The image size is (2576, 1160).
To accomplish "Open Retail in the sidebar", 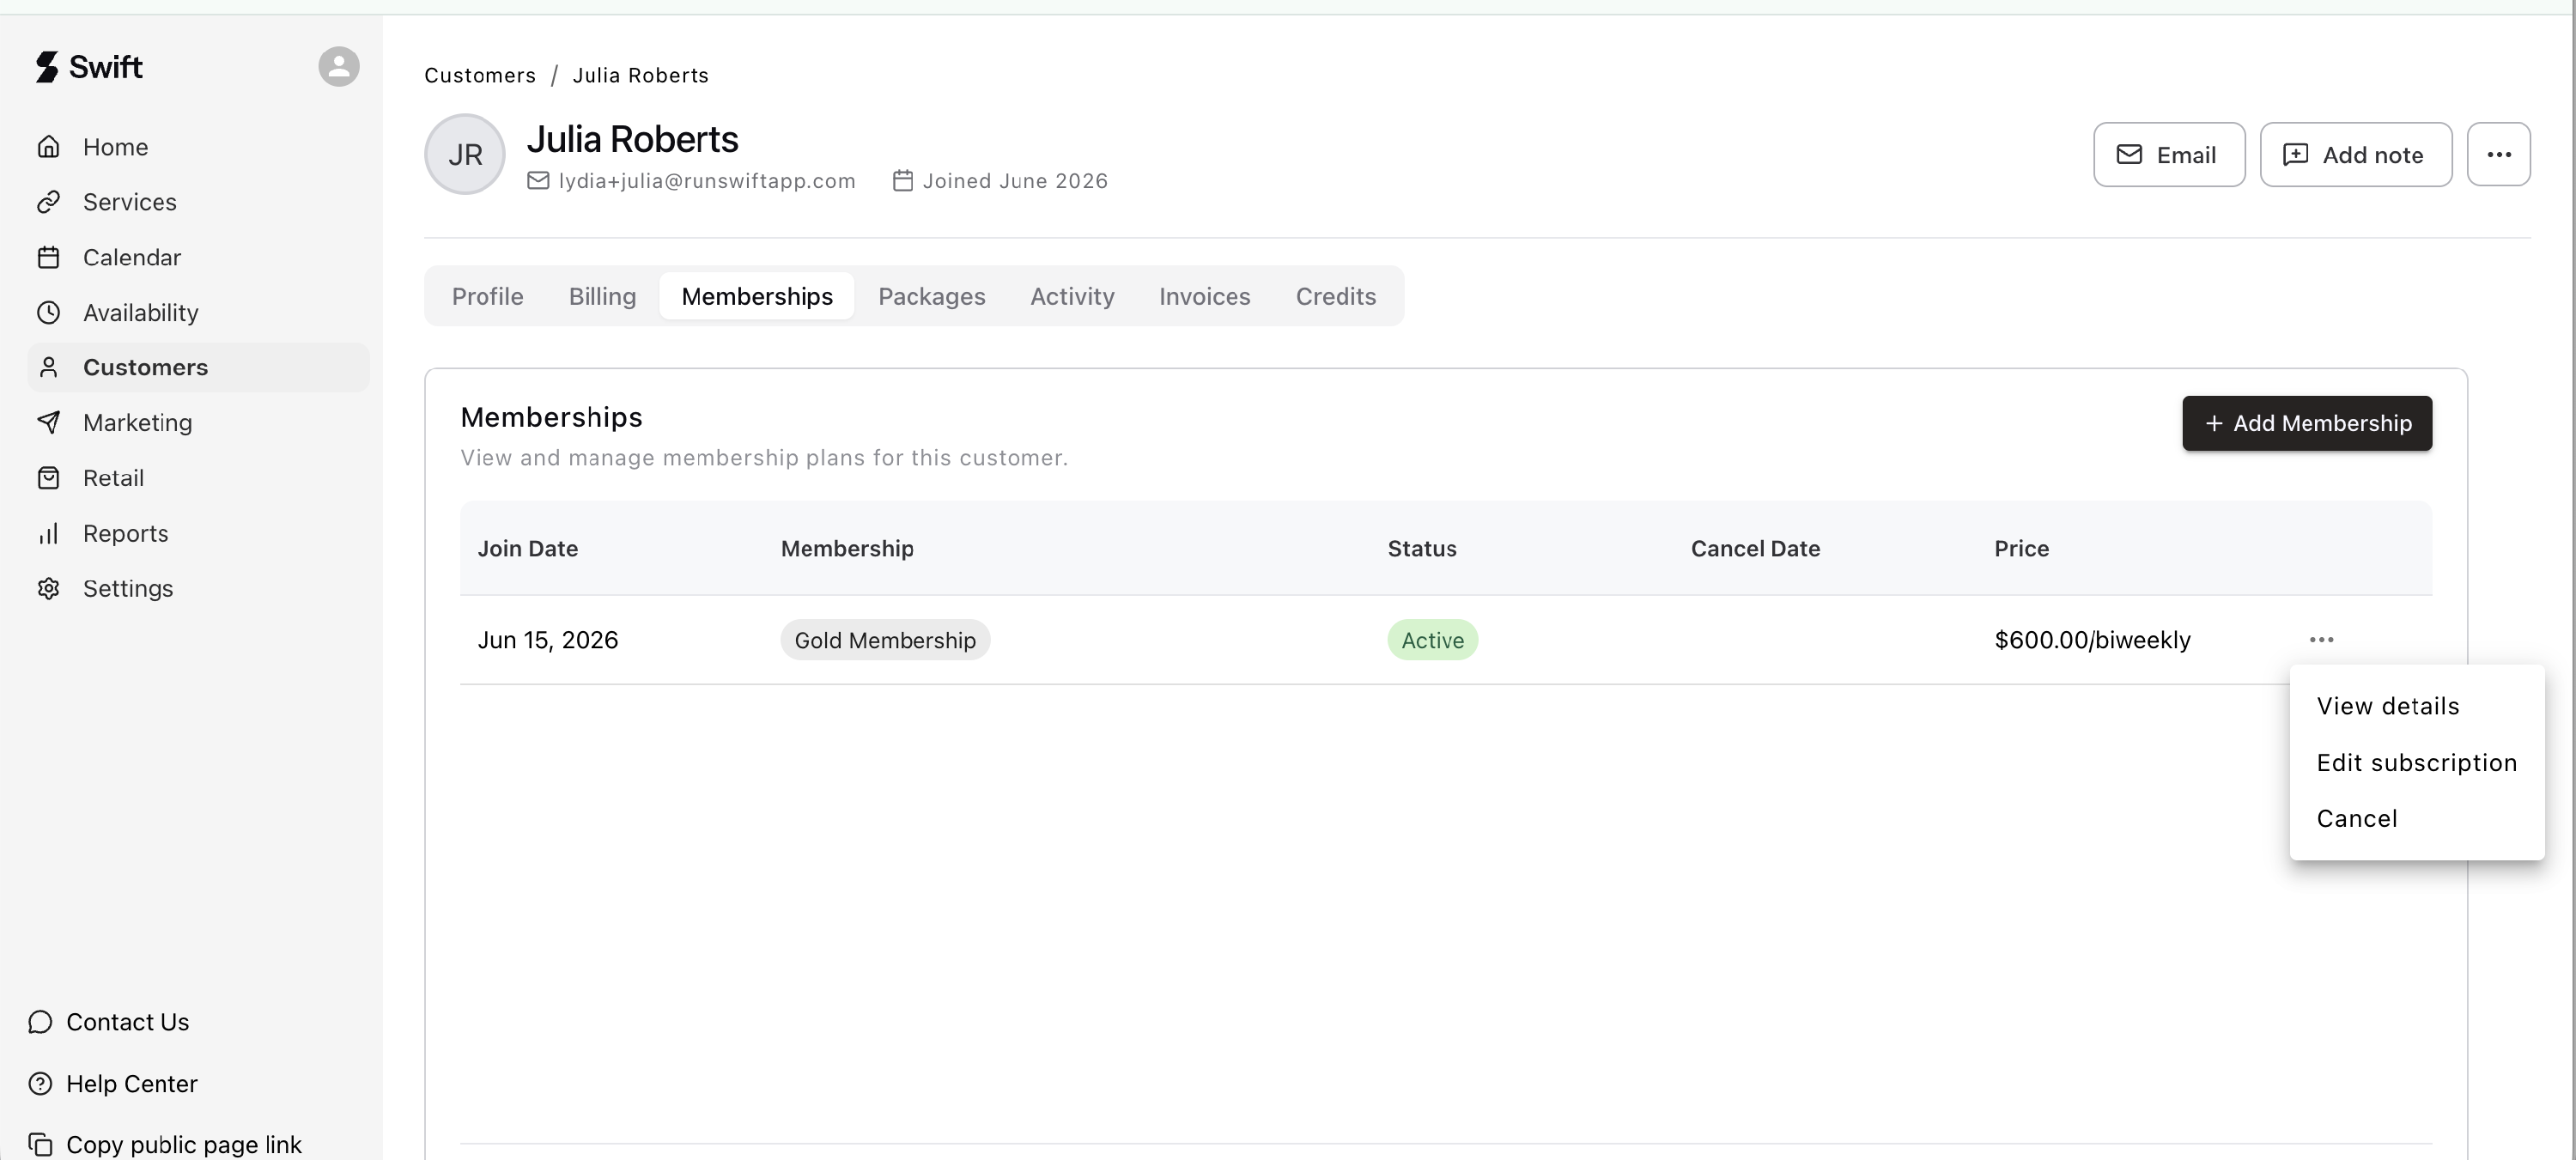I will point(198,478).
